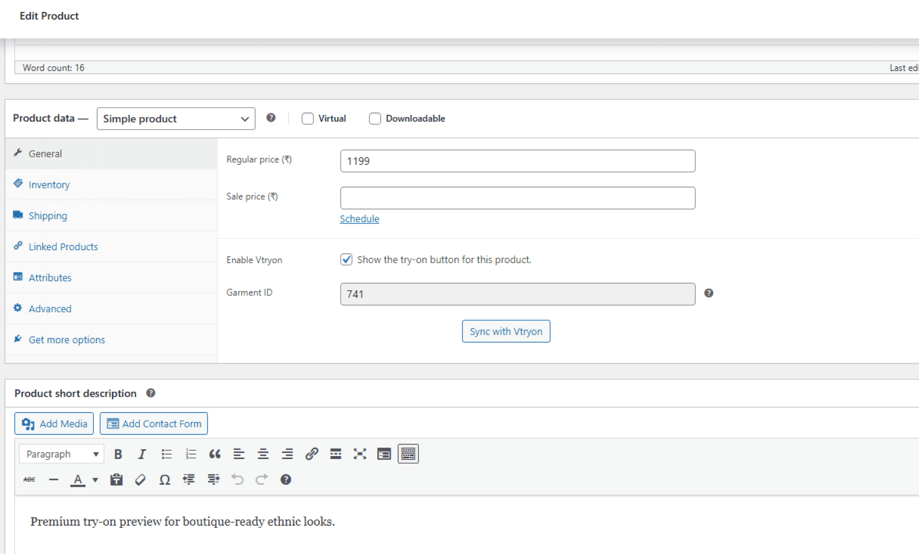Apply italic formatting
The image size is (919, 554).
coord(142,454)
